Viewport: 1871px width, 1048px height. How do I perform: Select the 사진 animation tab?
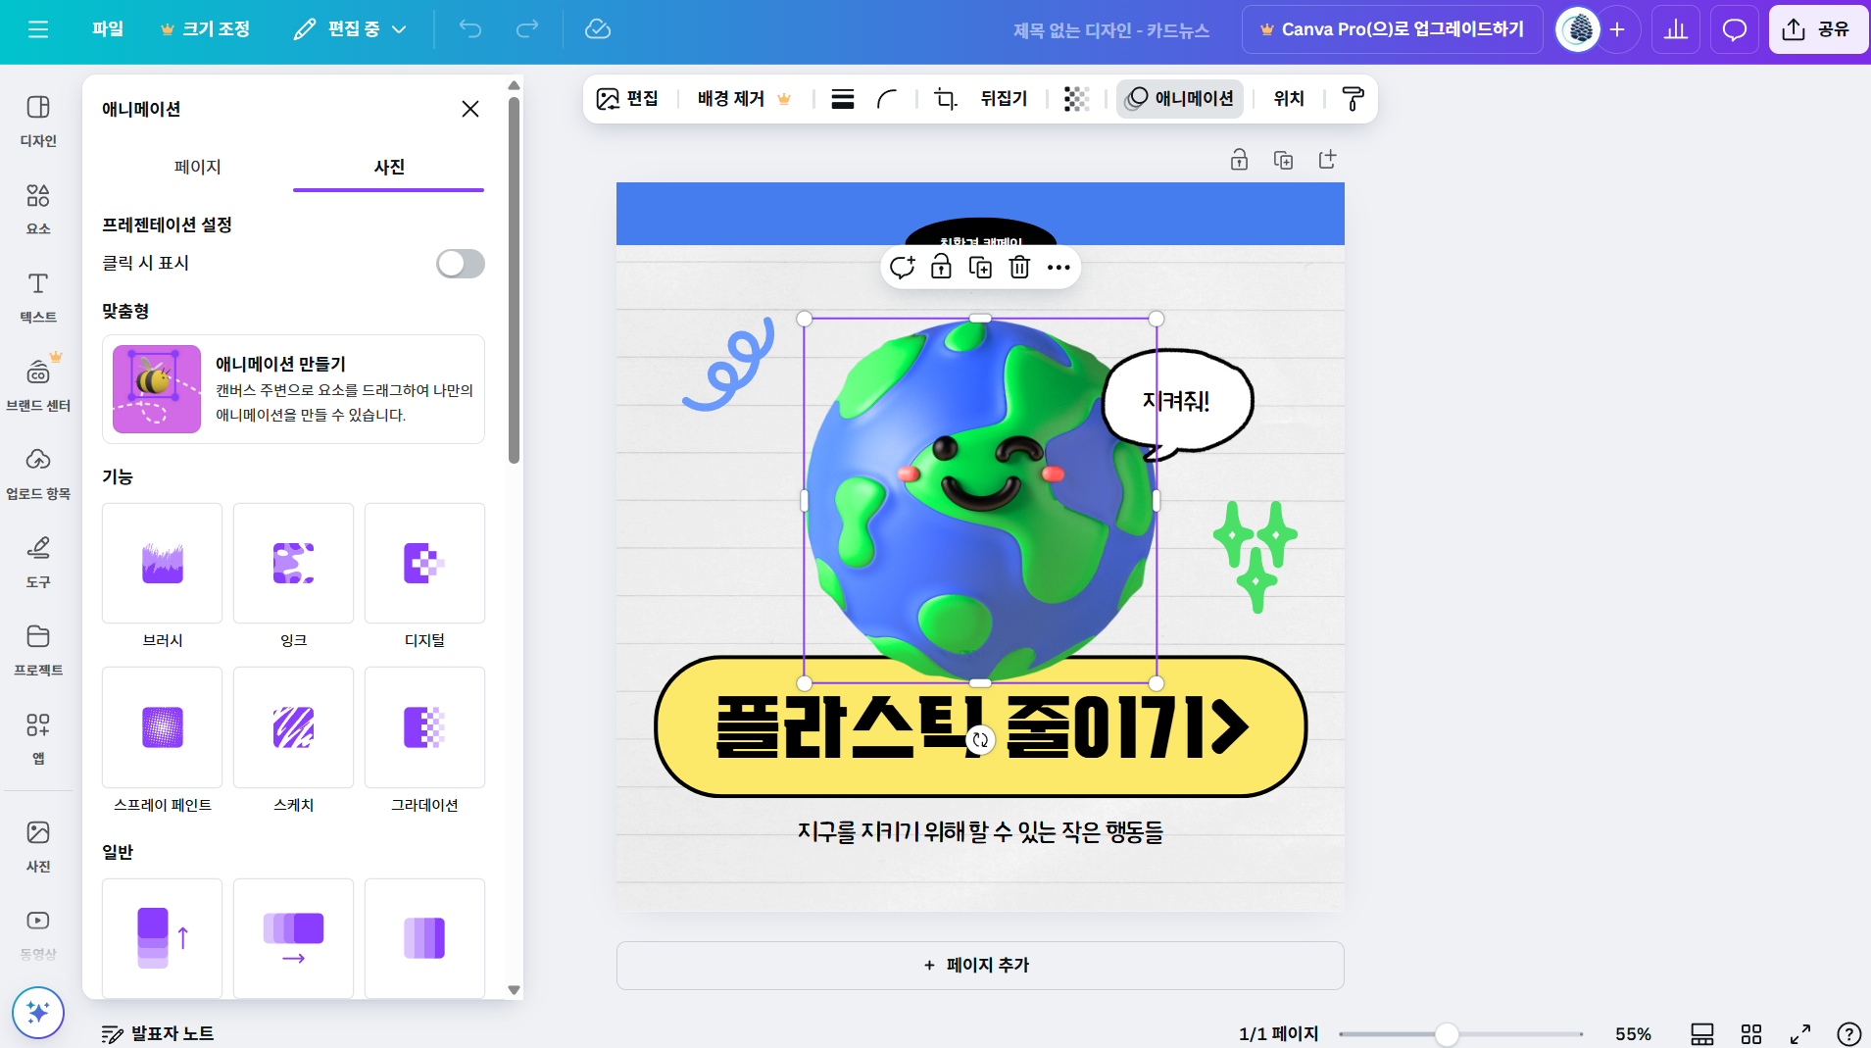pos(389,168)
